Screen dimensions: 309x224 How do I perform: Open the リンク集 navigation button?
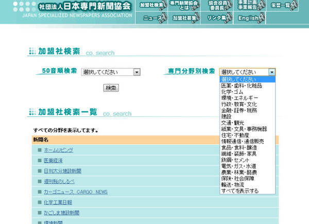click(x=217, y=18)
